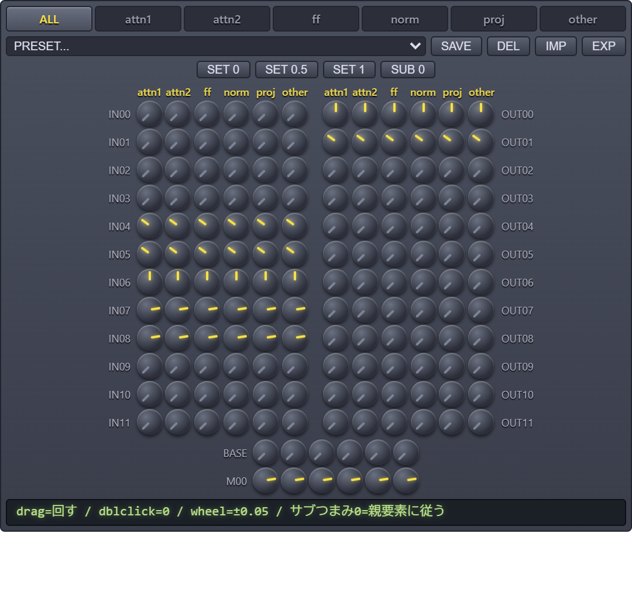Viewport: 632px width, 589px height.
Task: Click the OUT02 attn2 knob
Action: pos(365,170)
